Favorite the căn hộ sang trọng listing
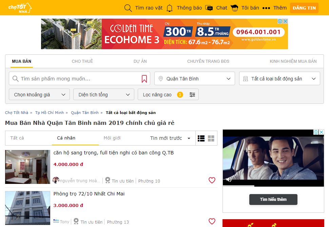 212,180
